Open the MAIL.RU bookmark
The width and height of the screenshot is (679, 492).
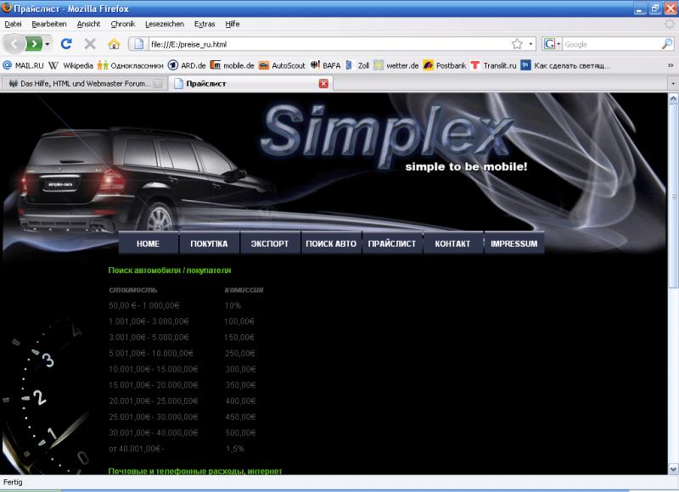[23, 64]
